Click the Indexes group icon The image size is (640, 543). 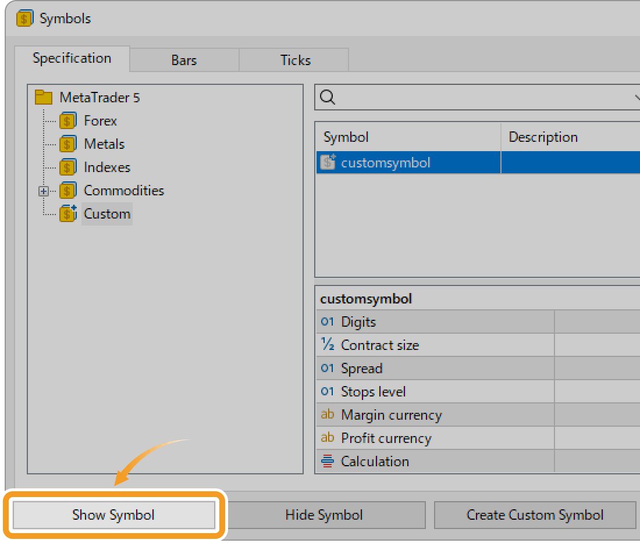[67, 167]
